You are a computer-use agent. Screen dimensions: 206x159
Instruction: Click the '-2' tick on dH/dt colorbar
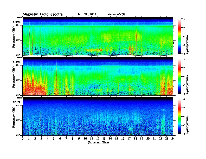pyautogui.click(x=184, y=19)
